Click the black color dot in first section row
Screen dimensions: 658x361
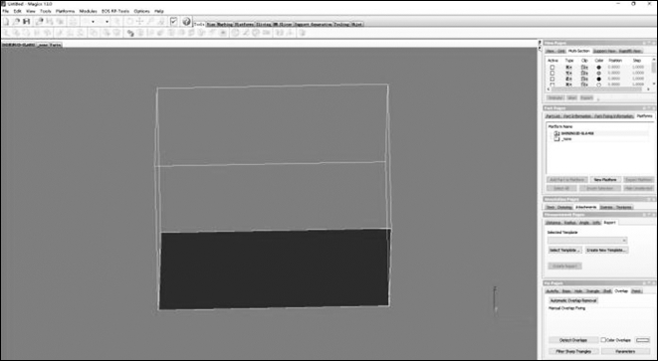(x=599, y=67)
